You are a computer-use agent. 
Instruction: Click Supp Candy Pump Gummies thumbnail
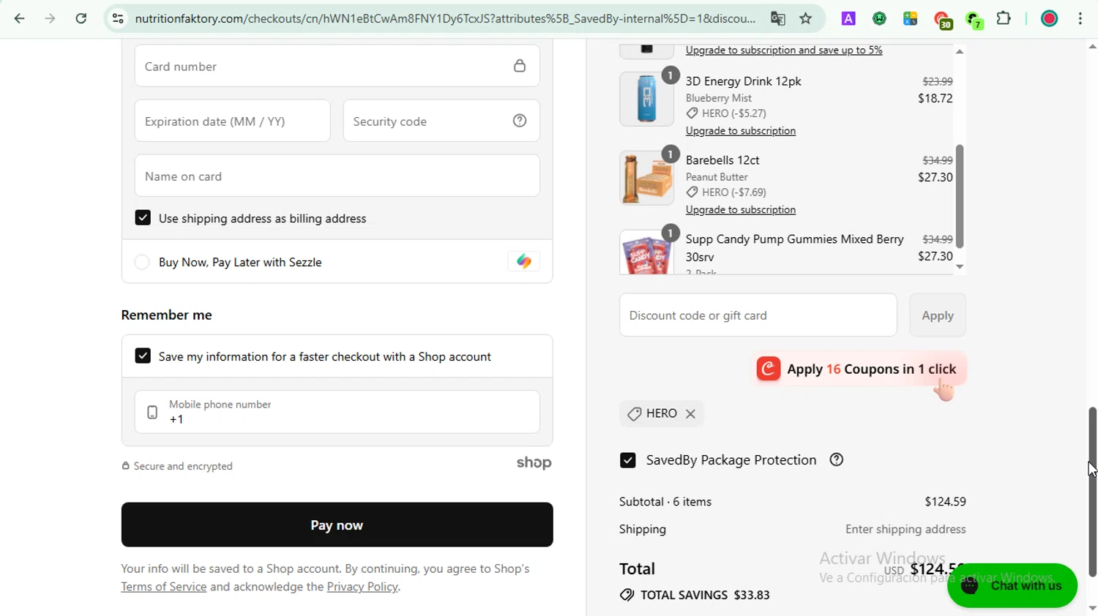point(646,252)
